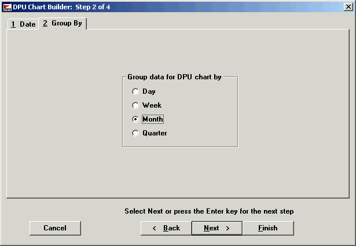356x246 pixels.
Task: Click the 'Group data for DPU chart by' label
Action: (x=174, y=76)
